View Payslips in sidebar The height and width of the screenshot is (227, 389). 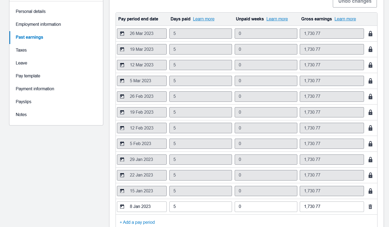(x=24, y=102)
